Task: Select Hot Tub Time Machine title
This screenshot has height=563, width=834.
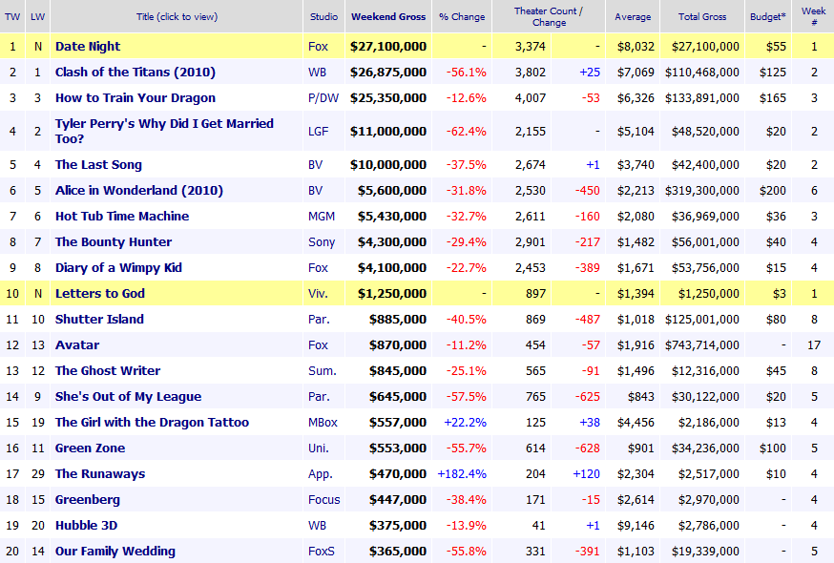Action: coord(122,216)
